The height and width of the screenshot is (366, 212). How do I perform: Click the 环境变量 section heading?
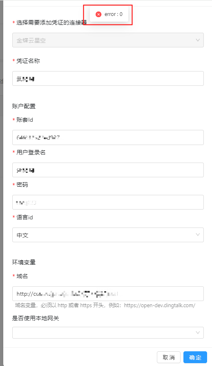24,262
